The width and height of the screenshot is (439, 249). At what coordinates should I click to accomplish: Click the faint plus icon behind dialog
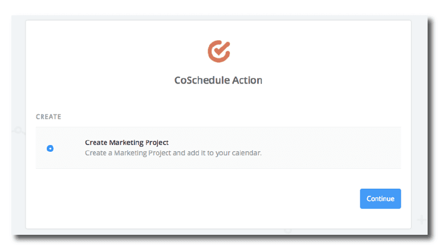[x=421, y=220]
